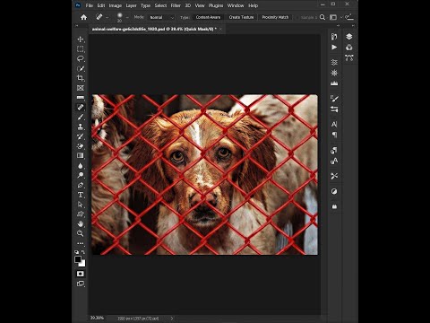
Task: Go to the Home screen
Action: [x=84, y=17]
